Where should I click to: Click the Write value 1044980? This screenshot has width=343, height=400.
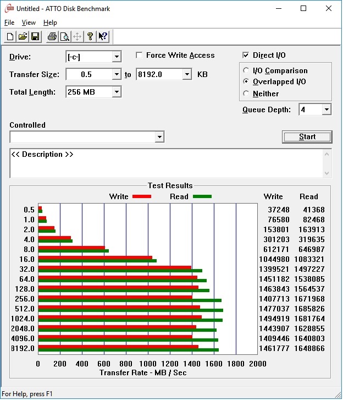(274, 259)
